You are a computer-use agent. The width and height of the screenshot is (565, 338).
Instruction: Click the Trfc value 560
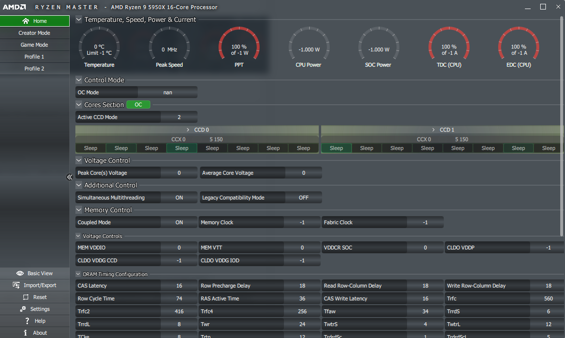tap(548, 298)
